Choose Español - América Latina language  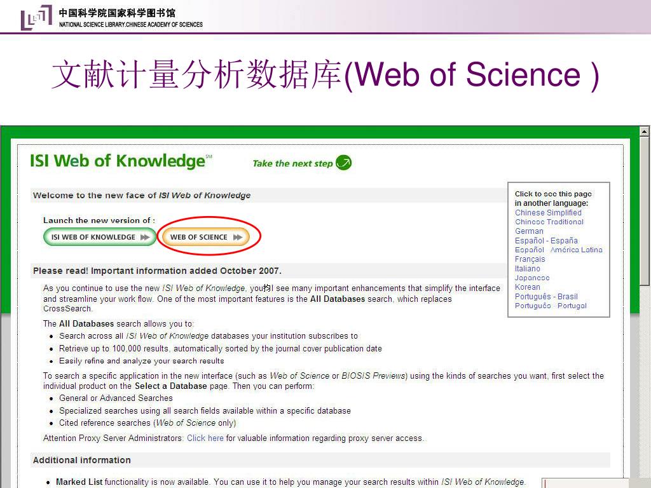click(558, 250)
